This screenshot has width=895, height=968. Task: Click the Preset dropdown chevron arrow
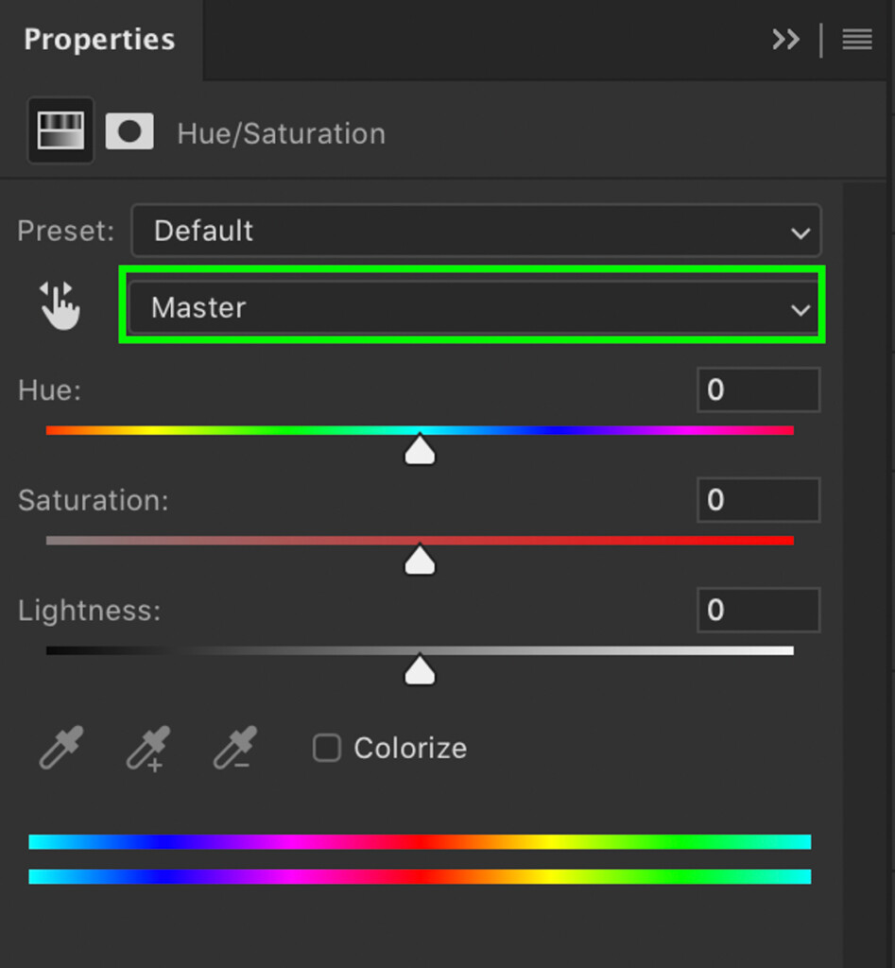click(x=800, y=233)
